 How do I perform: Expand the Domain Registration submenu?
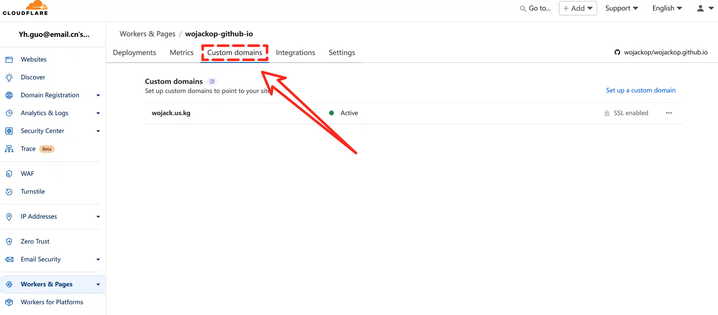click(98, 95)
